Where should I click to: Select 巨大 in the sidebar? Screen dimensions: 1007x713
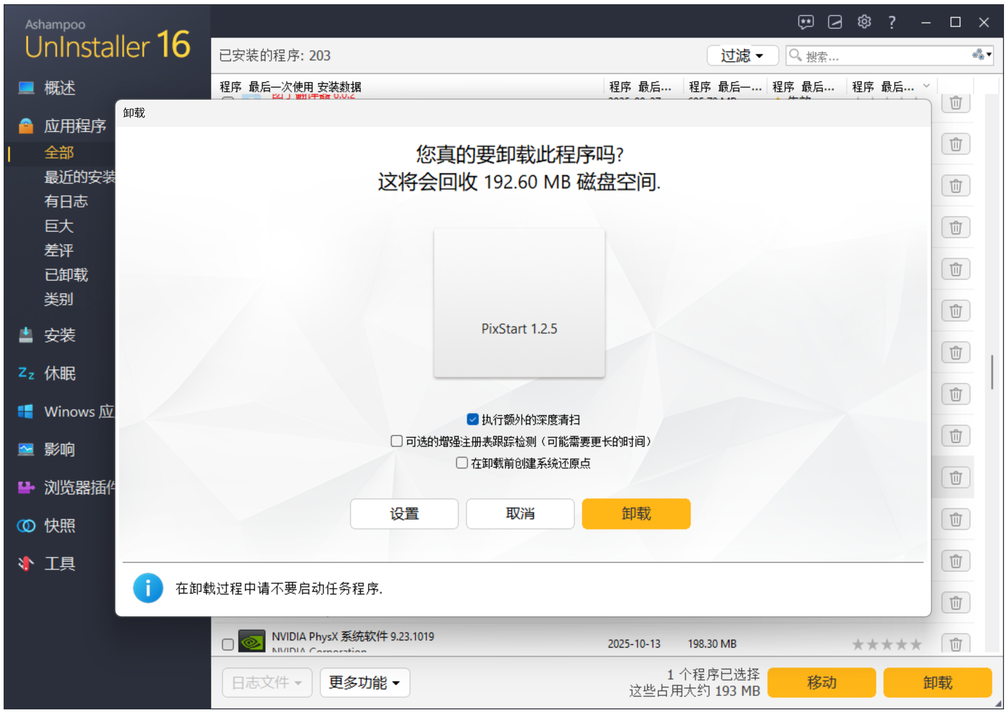59,226
